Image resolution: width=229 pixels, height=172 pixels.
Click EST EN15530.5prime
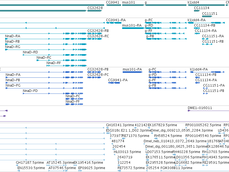31,168
